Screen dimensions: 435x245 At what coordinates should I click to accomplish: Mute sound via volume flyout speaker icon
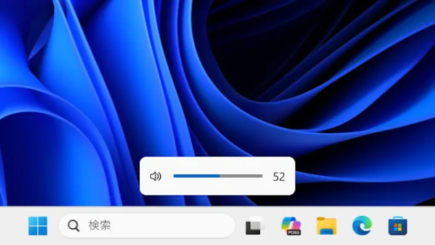(x=155, y=176)
